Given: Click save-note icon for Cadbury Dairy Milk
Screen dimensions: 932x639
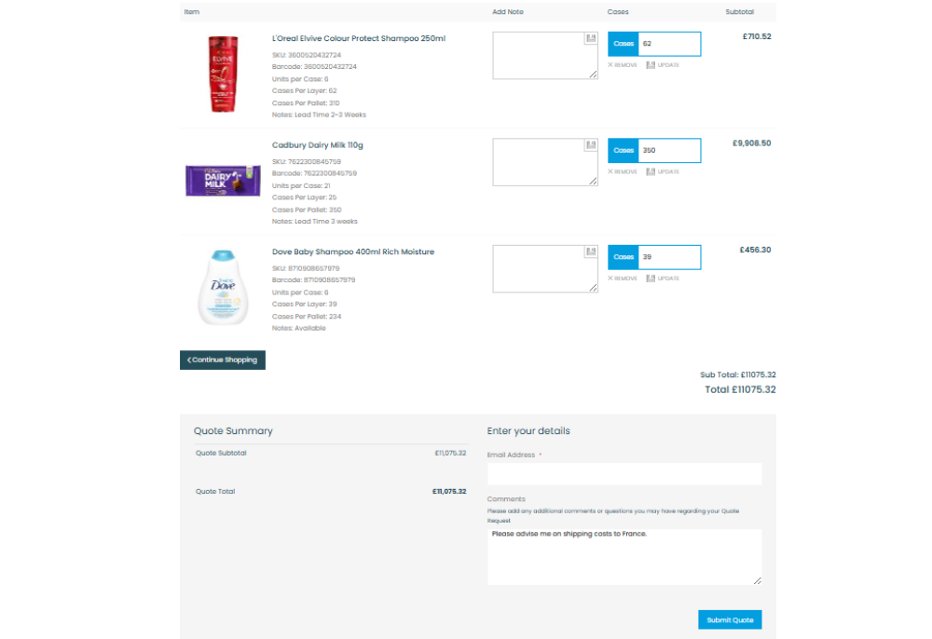Looking at the screenshot, I should (x=590, y=145).
